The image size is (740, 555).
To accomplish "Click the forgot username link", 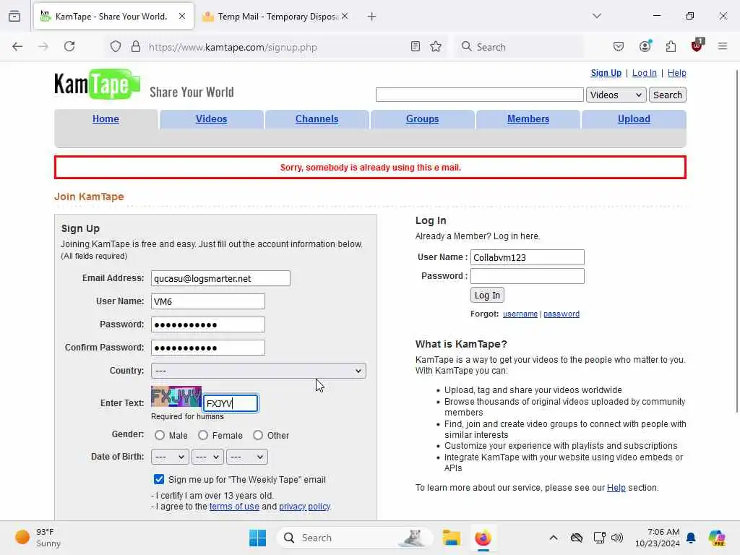I will point(520,314).
